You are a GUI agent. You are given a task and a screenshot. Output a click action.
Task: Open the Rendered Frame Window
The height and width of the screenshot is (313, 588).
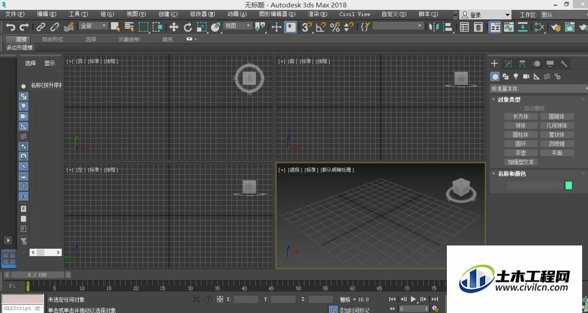570,27
